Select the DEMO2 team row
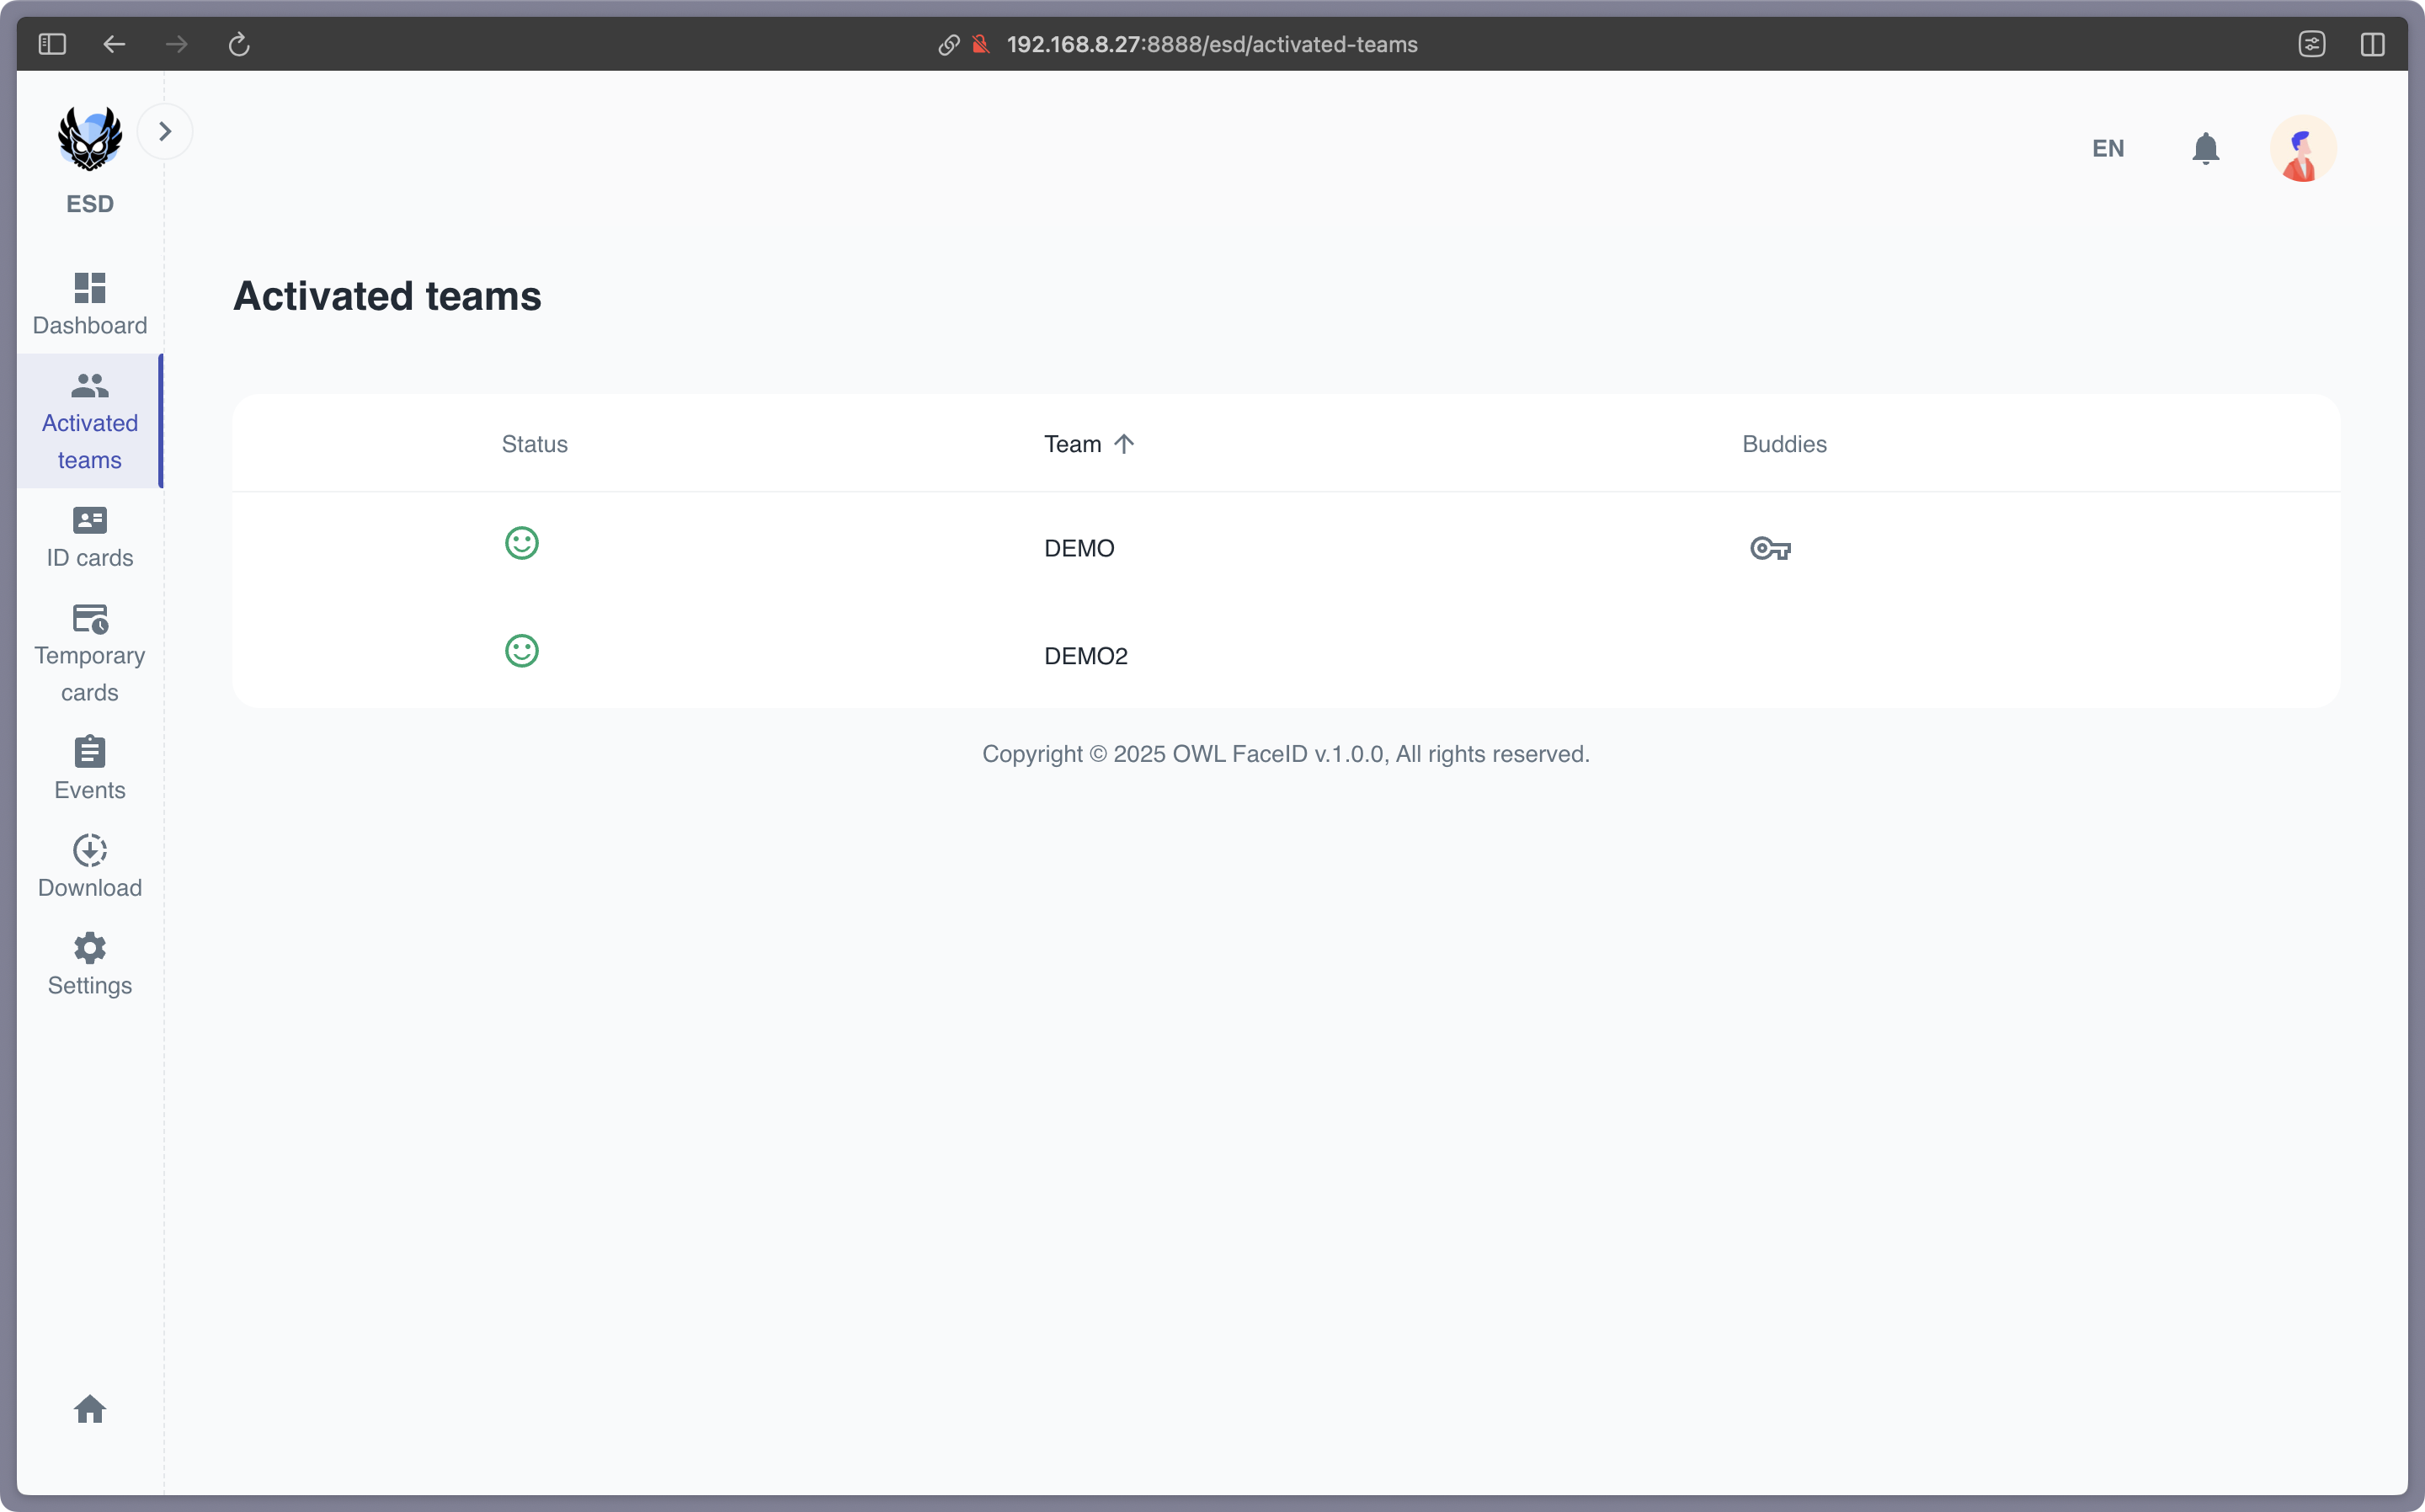Image resolution: width=2425 pixels, height=1512 pixels. 1085,656
